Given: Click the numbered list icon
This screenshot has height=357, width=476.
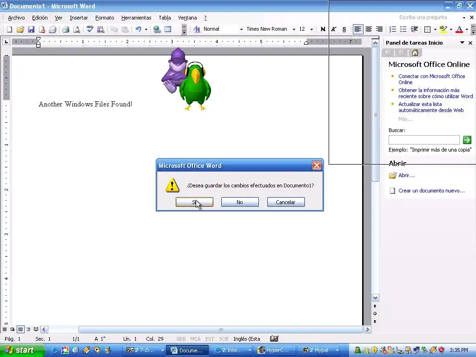Looking at the screenshot, I should pos(392,29).
